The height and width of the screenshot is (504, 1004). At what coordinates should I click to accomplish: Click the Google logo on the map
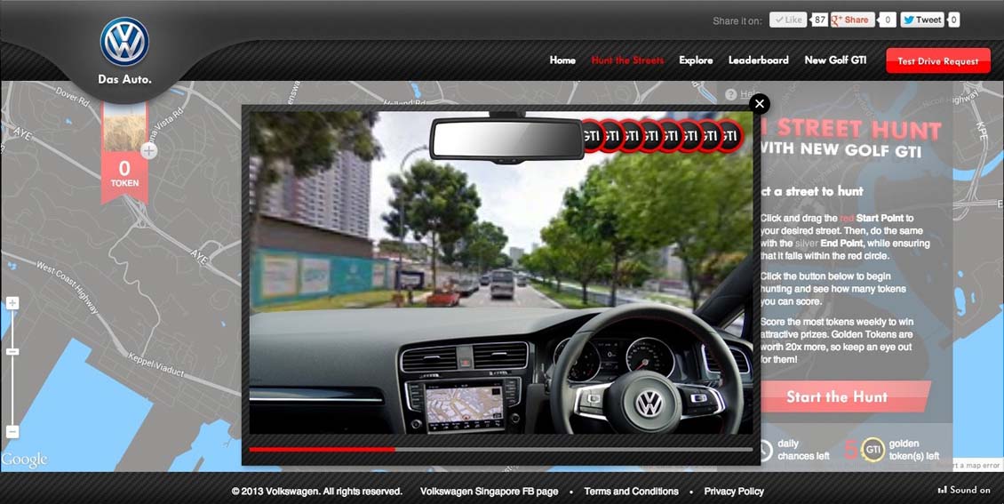pos(24,460)
